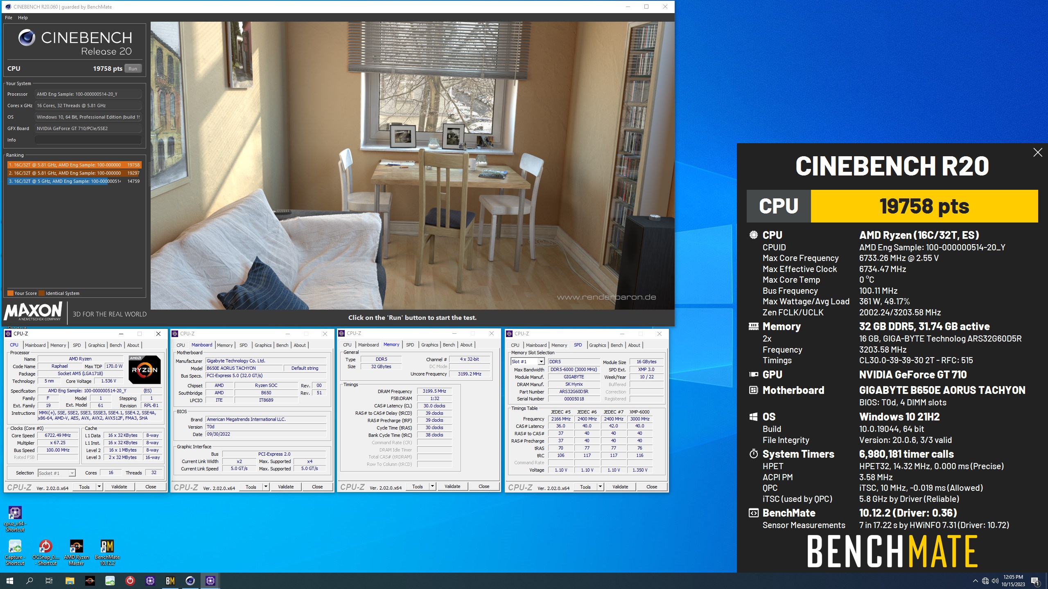The width and height of the screenshot is (1048, 589).
Task: Open the Help menu in Cinebench
Action: 23,18
